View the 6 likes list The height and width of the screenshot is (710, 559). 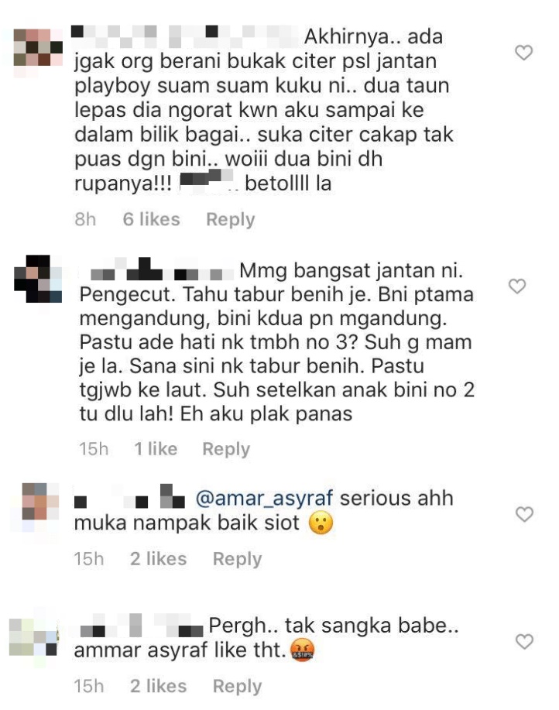[151, 220]
